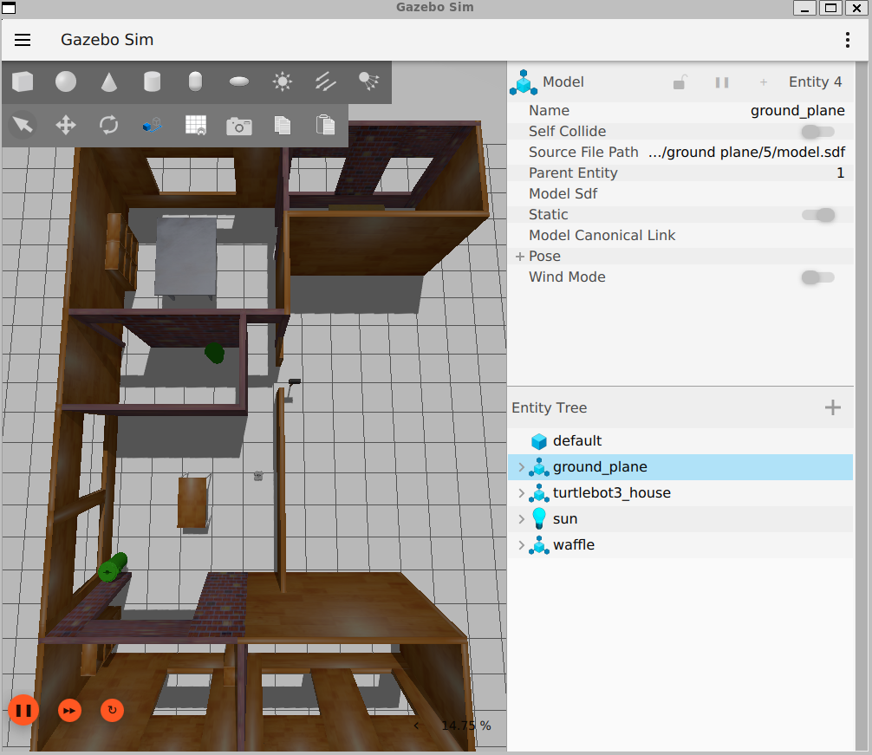This screenshot has width=872, height=755.
Task: Expand the waffle model in Entity Tree
Action: point(521,545)
